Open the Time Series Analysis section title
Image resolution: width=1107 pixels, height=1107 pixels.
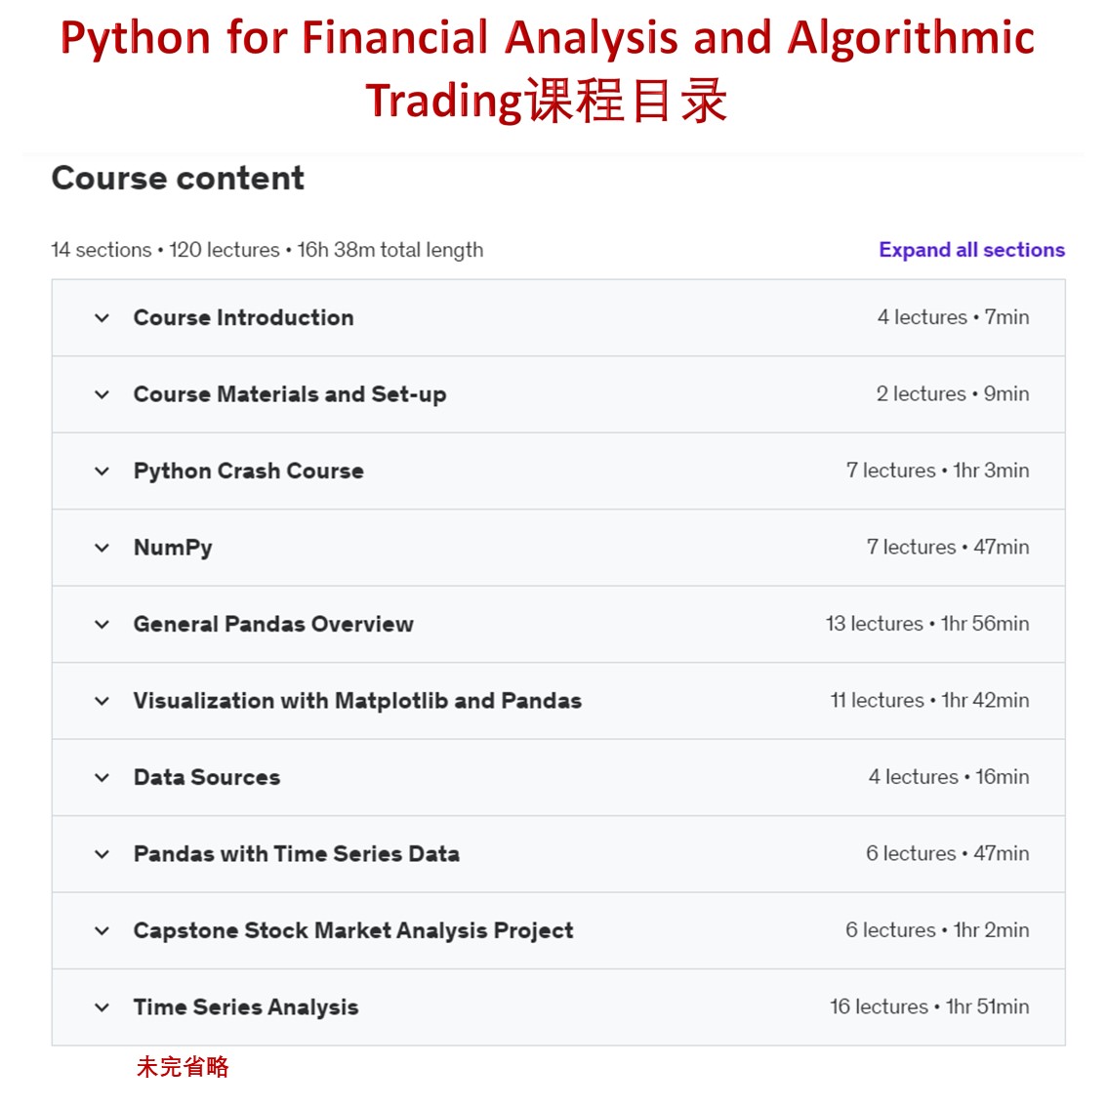click(246, 1006)
